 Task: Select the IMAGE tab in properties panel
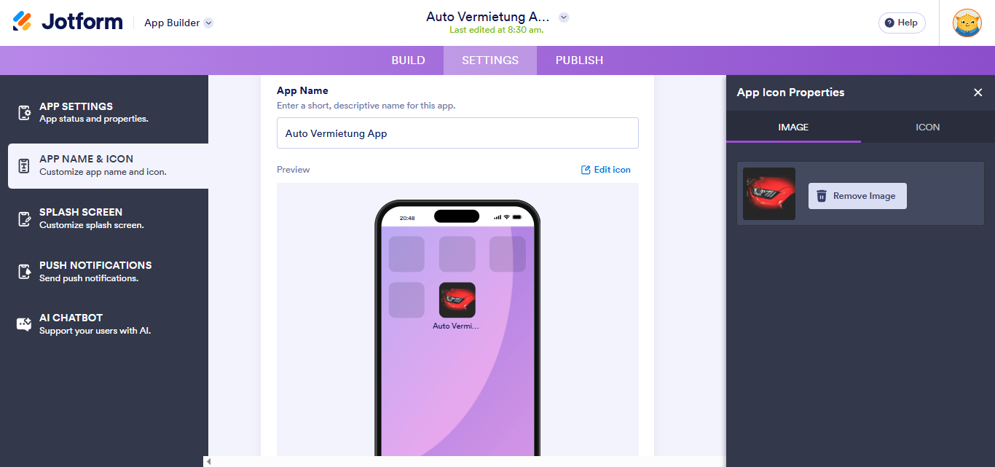click(793, 127)
